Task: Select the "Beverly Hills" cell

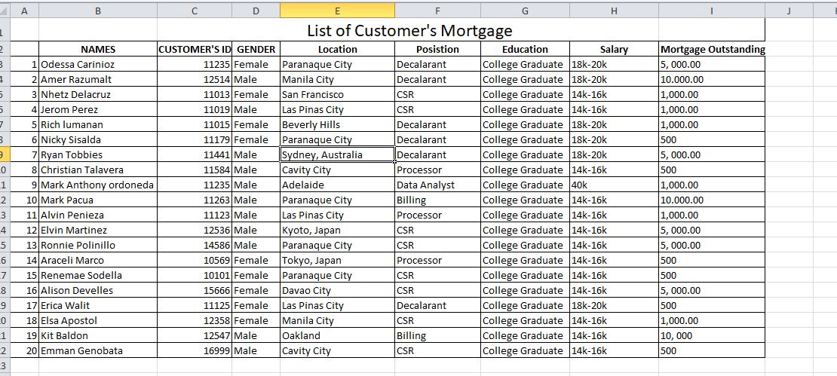Action: point(336,124)
